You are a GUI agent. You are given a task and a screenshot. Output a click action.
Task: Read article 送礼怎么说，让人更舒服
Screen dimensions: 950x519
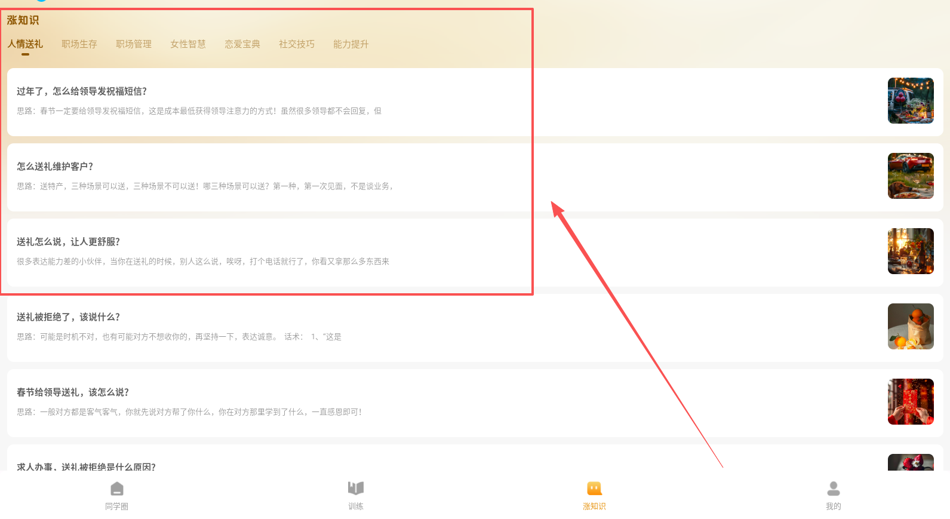(68, 242)
